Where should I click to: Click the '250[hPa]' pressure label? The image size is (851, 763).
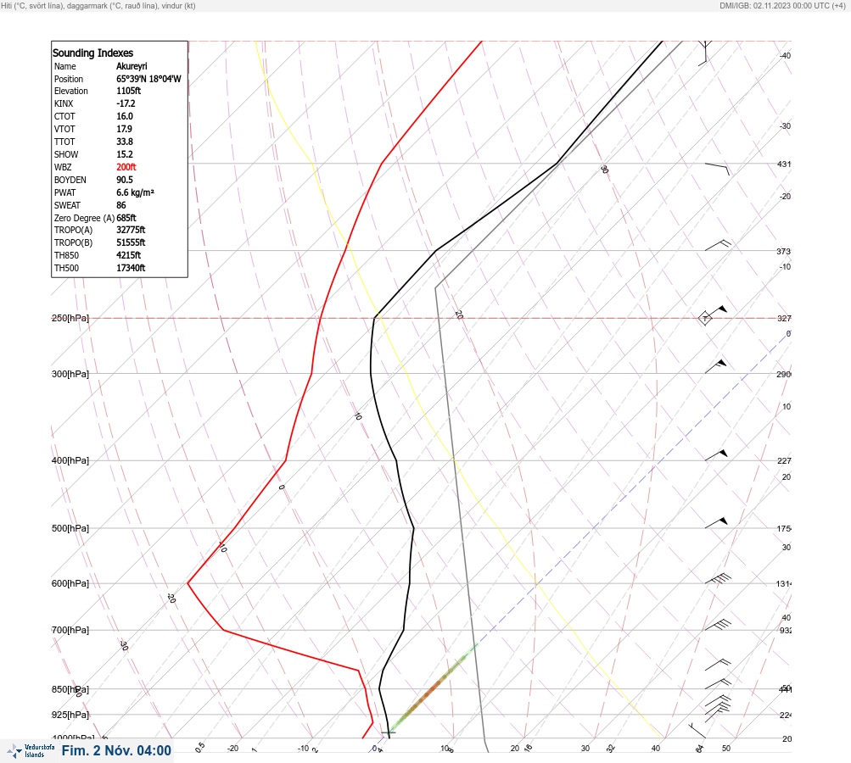(x=70, y=318)
